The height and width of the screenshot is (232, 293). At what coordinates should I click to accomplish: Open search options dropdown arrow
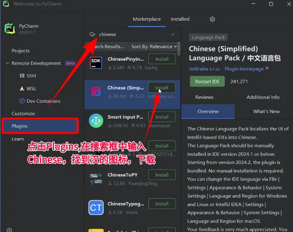click(95, 34)
